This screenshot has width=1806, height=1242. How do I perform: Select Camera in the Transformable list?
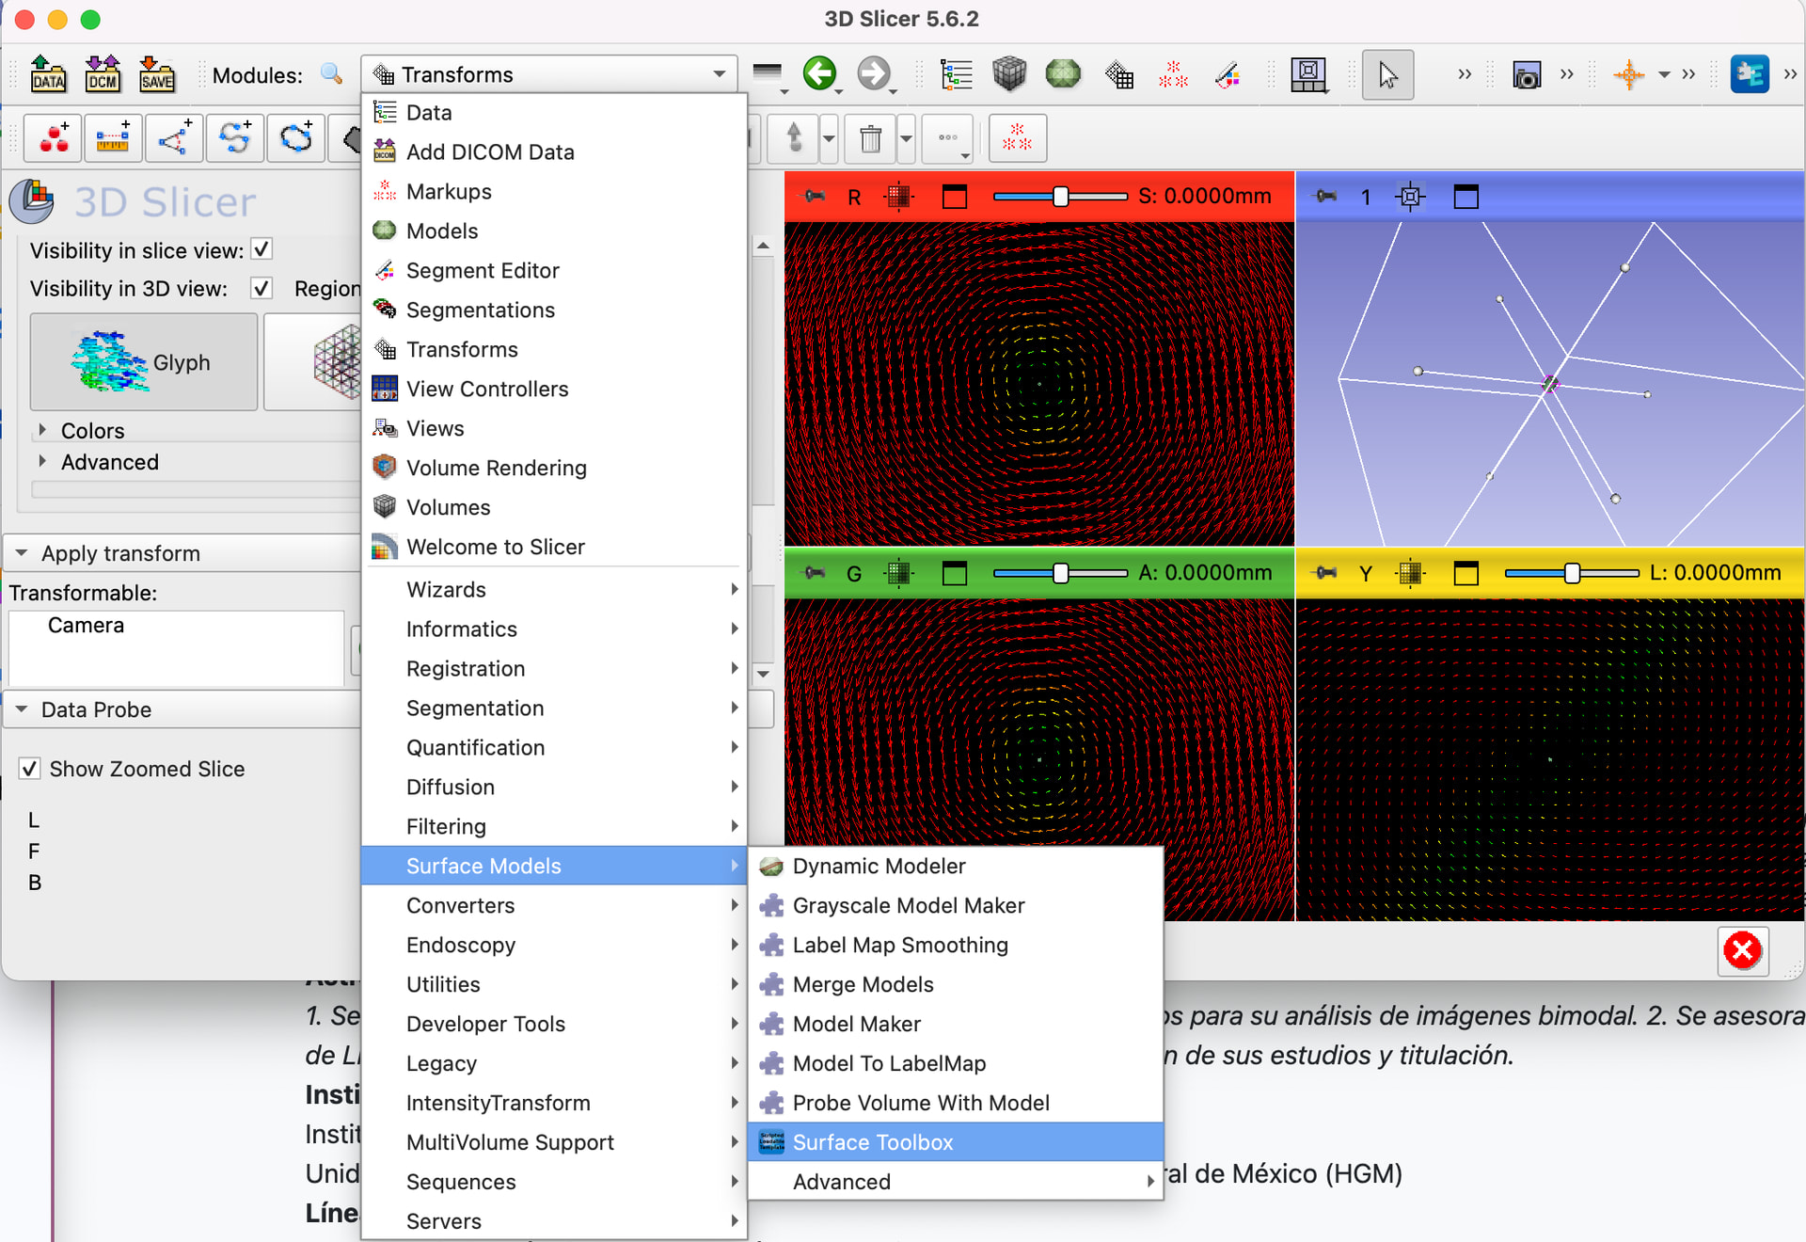[x=86, y=626]
